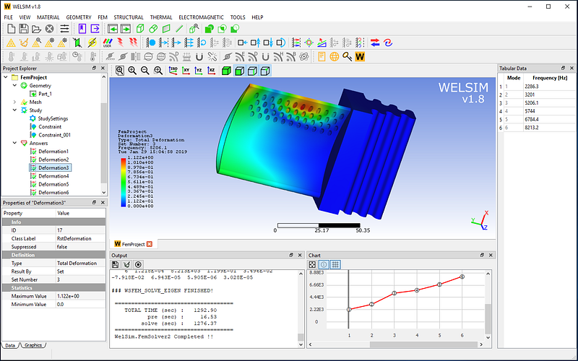Click the magnifier key search icon
Viewport: 578px width, 361px height.
tap(347, 57)
